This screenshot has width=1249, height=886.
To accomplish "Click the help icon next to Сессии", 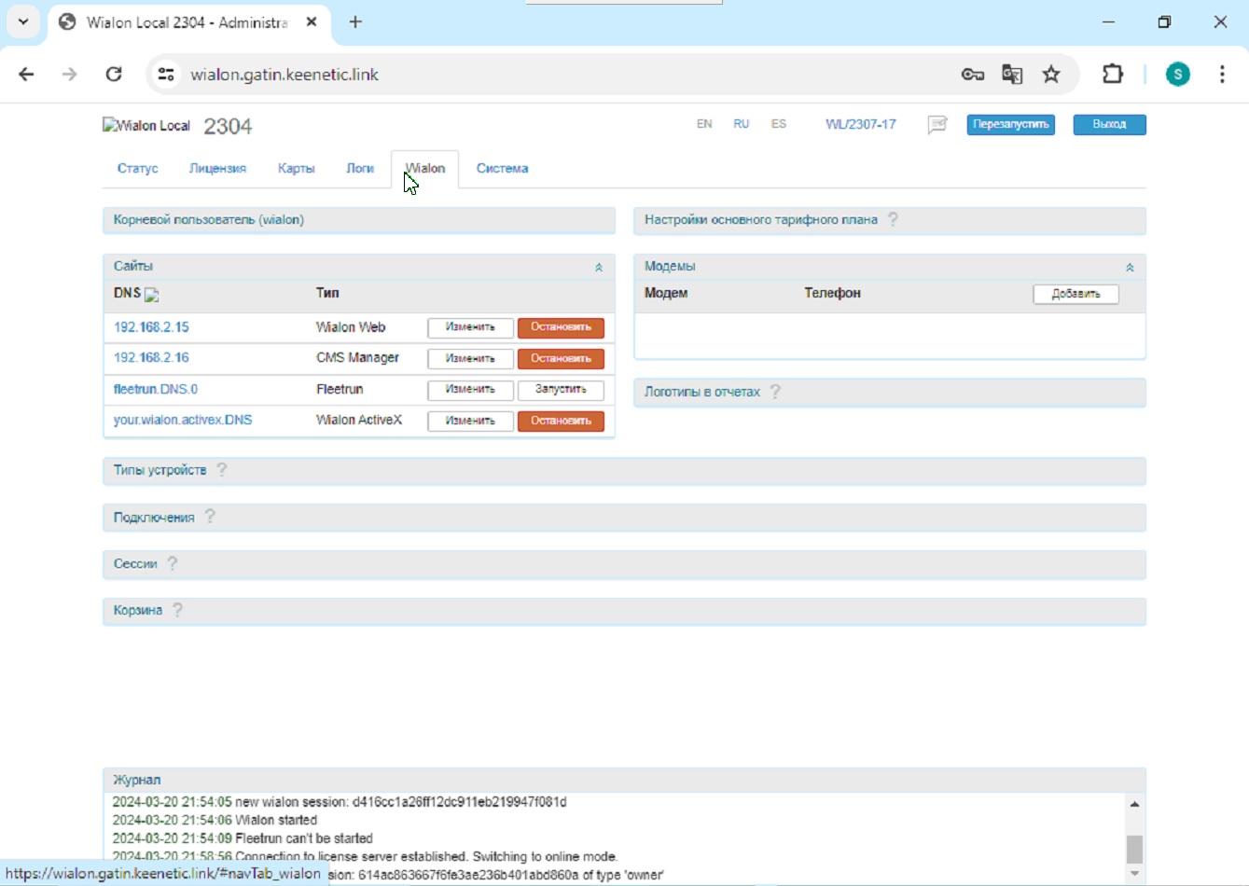I will 173,563.
